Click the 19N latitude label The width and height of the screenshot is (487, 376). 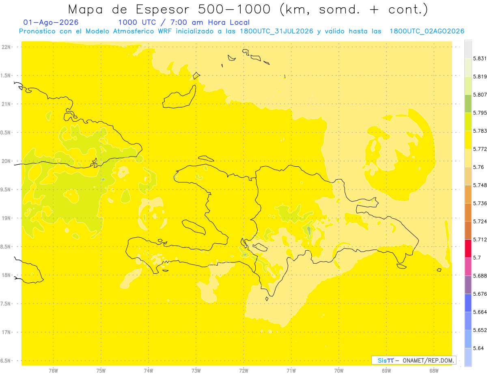[x=7, y=218]
